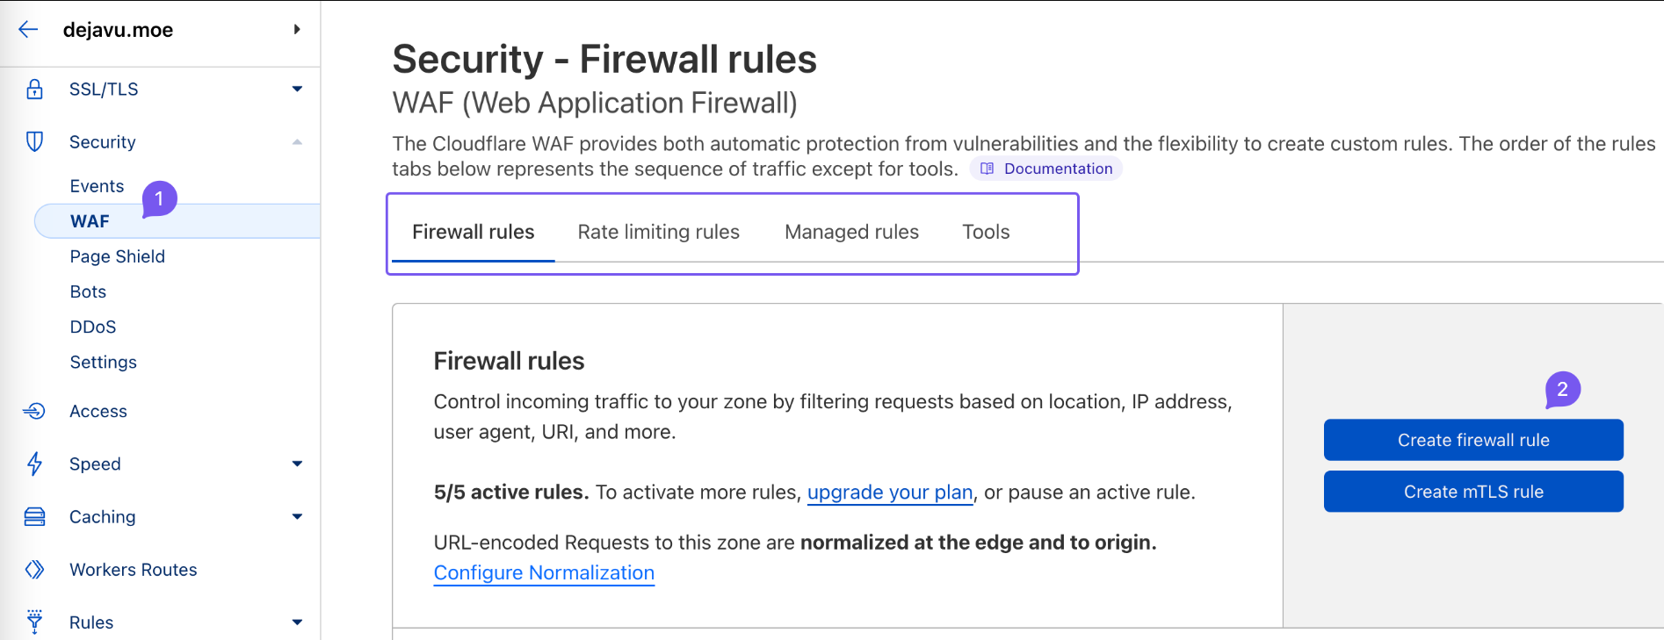Screen dimensions: 1664x640
Task: Click the Workers Routes icon
Action: tap(34, 570)
